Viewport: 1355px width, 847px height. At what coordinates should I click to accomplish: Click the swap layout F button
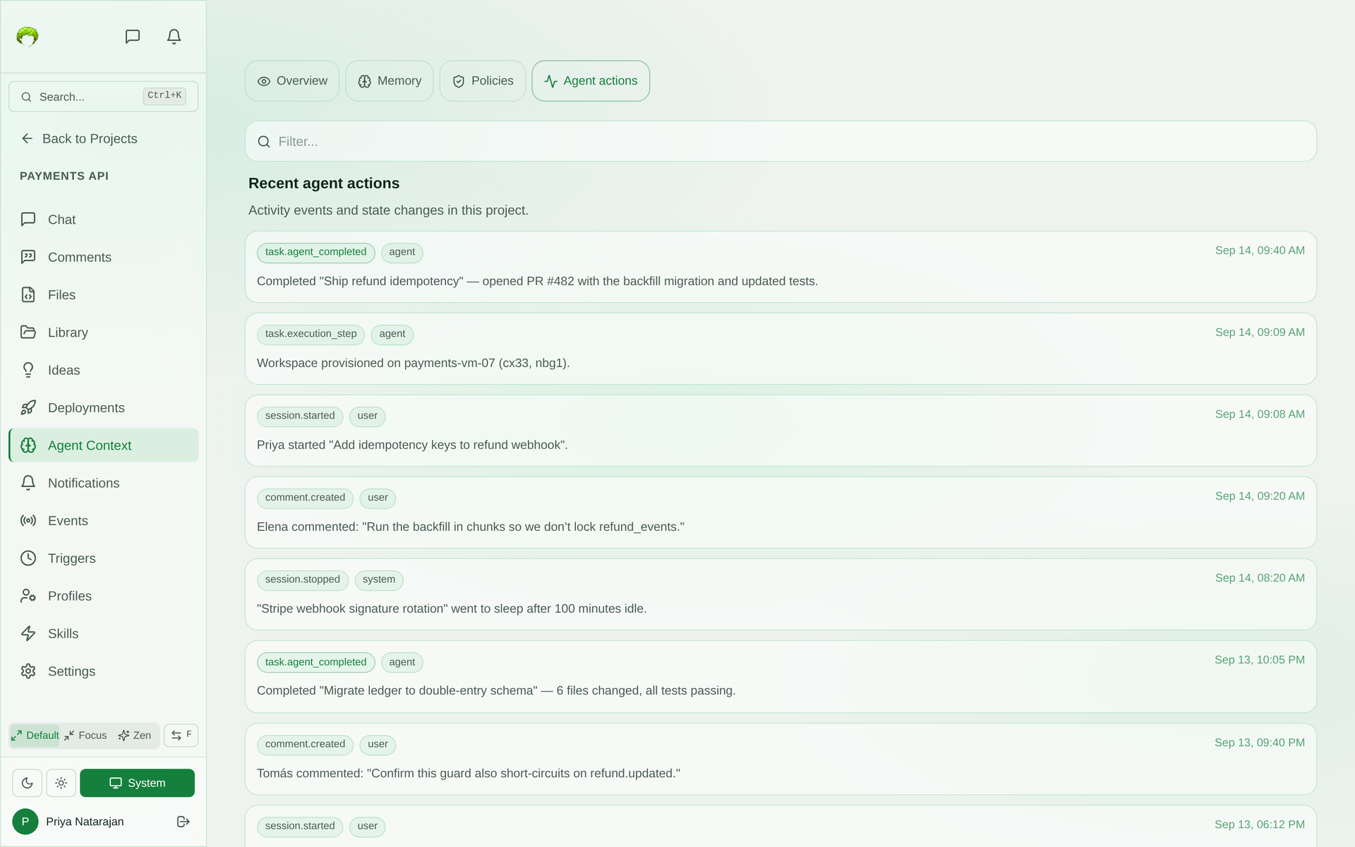tap(181, 735)
